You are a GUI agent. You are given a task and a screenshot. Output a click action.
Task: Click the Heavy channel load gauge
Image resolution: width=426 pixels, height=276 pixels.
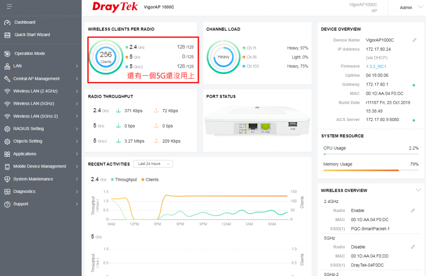(223, 57)
